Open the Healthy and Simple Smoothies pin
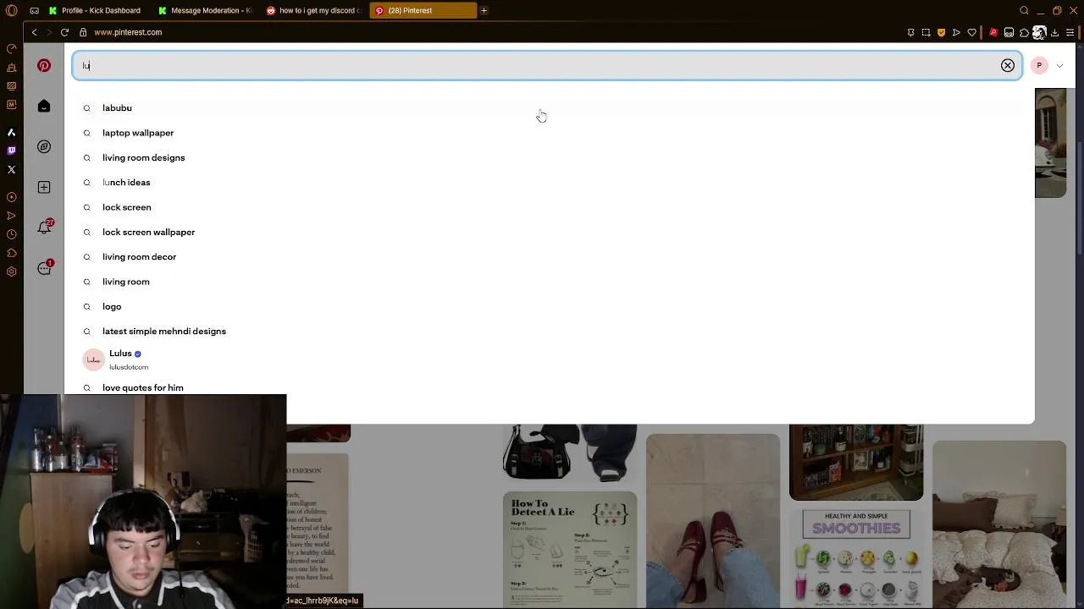 pyautogui.click(x=856, y=558)
